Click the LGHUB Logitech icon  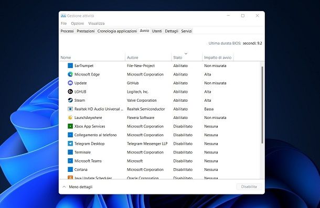(70, 92)
